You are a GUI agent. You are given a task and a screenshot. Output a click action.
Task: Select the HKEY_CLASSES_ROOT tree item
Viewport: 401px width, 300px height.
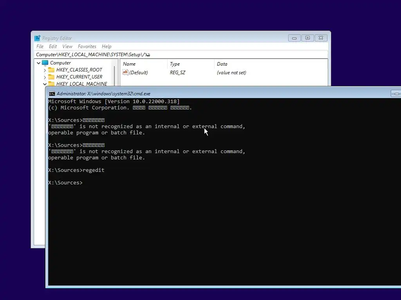(79, 70)
